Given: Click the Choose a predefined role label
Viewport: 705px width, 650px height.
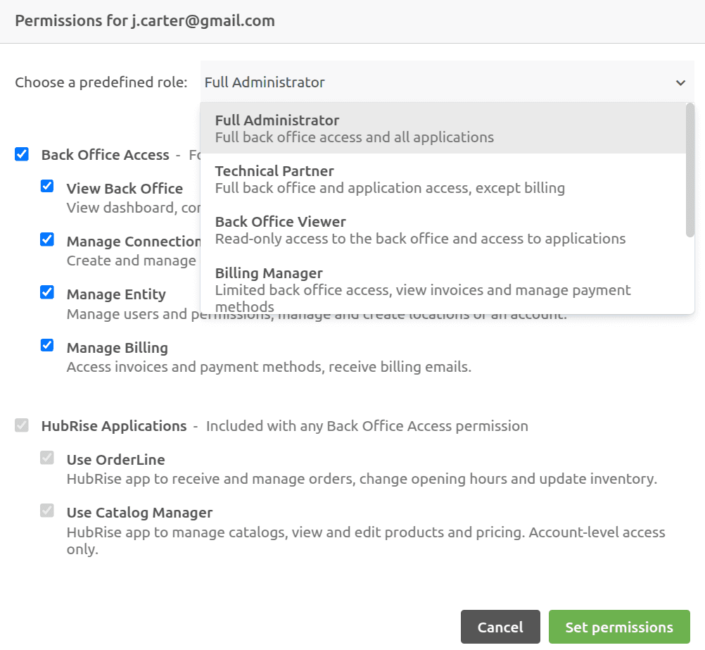Looking at the screenshot, I should pyautogui.click(x=101, y=82).
